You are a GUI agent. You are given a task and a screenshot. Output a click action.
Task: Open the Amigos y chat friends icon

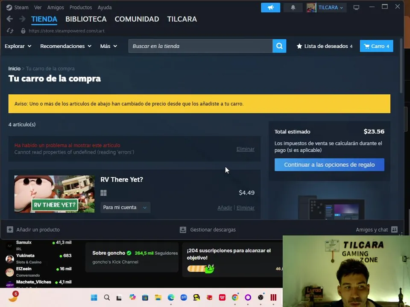click(x=394, y=229)
